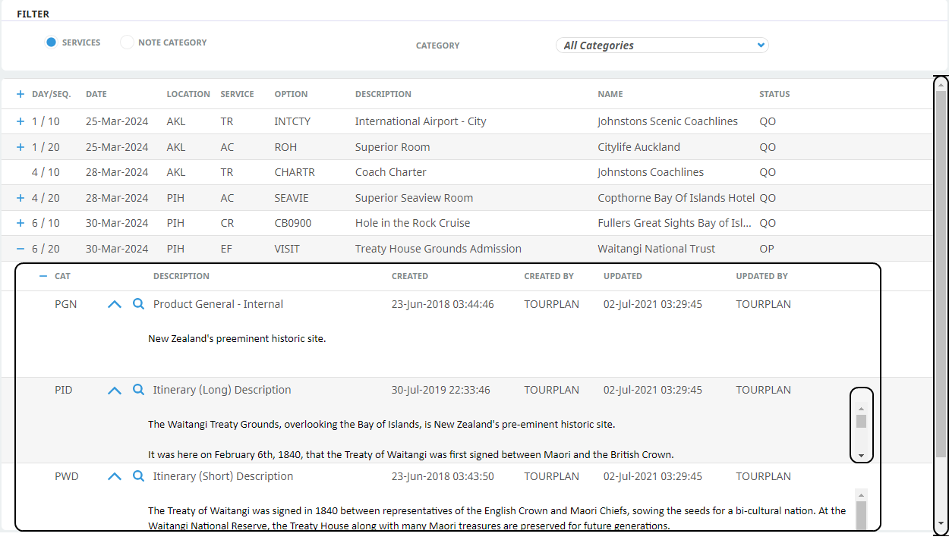Click the main list scroll-down arrow

(941, 523)
